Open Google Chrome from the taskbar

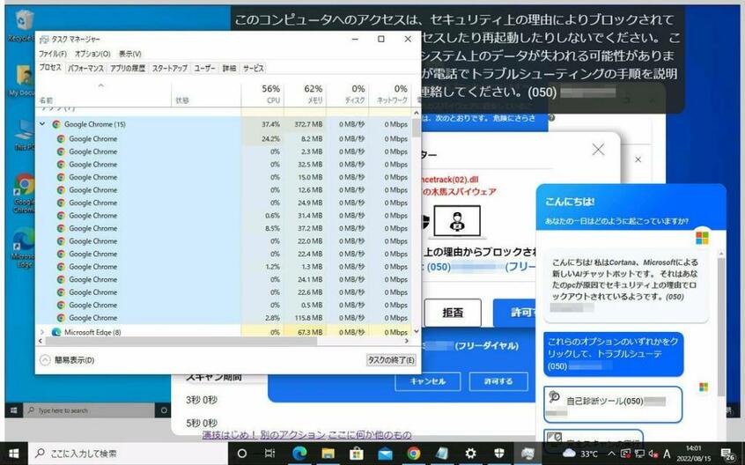click(x=413, y=454)
